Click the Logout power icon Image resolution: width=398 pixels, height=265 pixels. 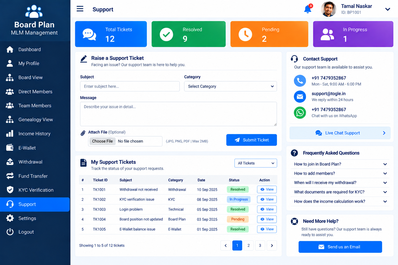[x=10, y=232]
